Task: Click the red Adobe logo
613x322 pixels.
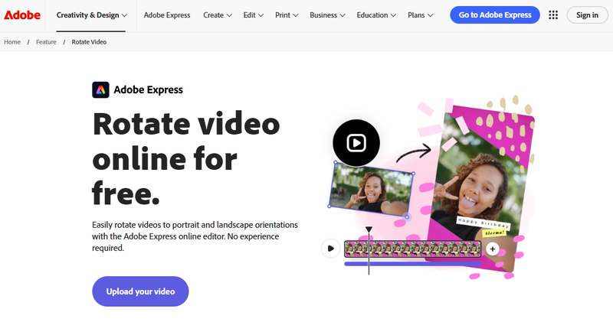Action: click(x=22, y=15)
